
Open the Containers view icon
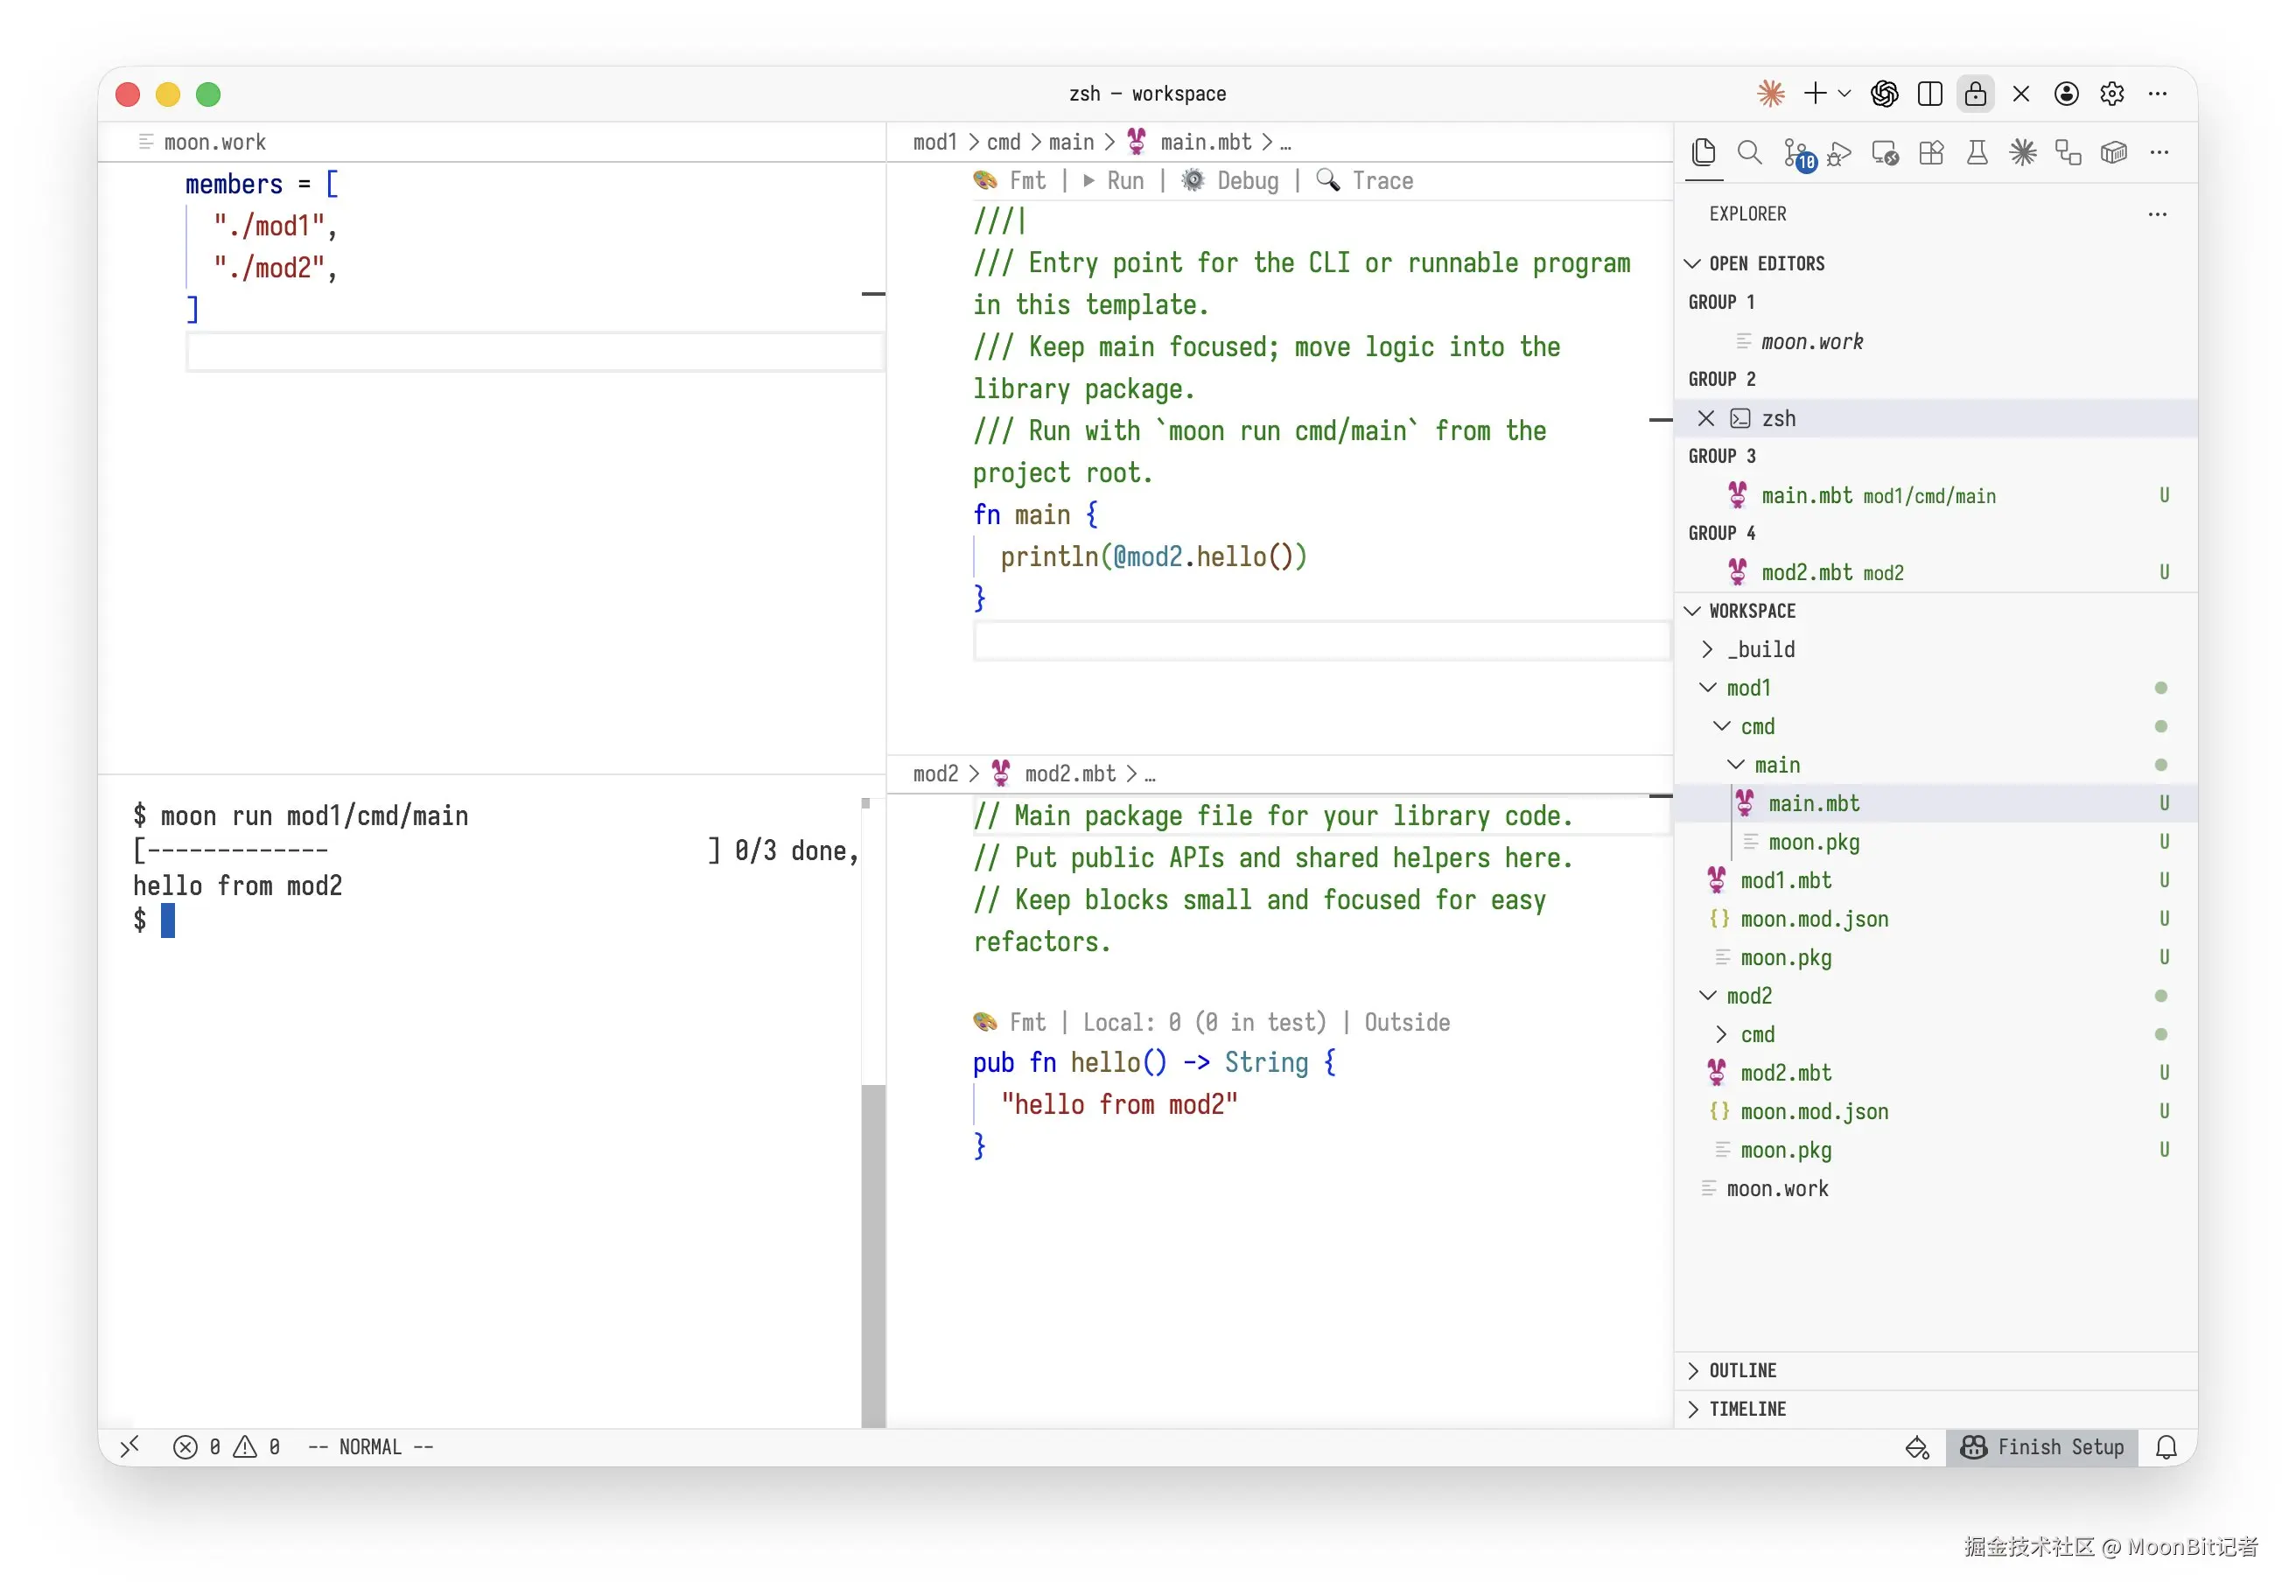click(x=2114, y=153)
